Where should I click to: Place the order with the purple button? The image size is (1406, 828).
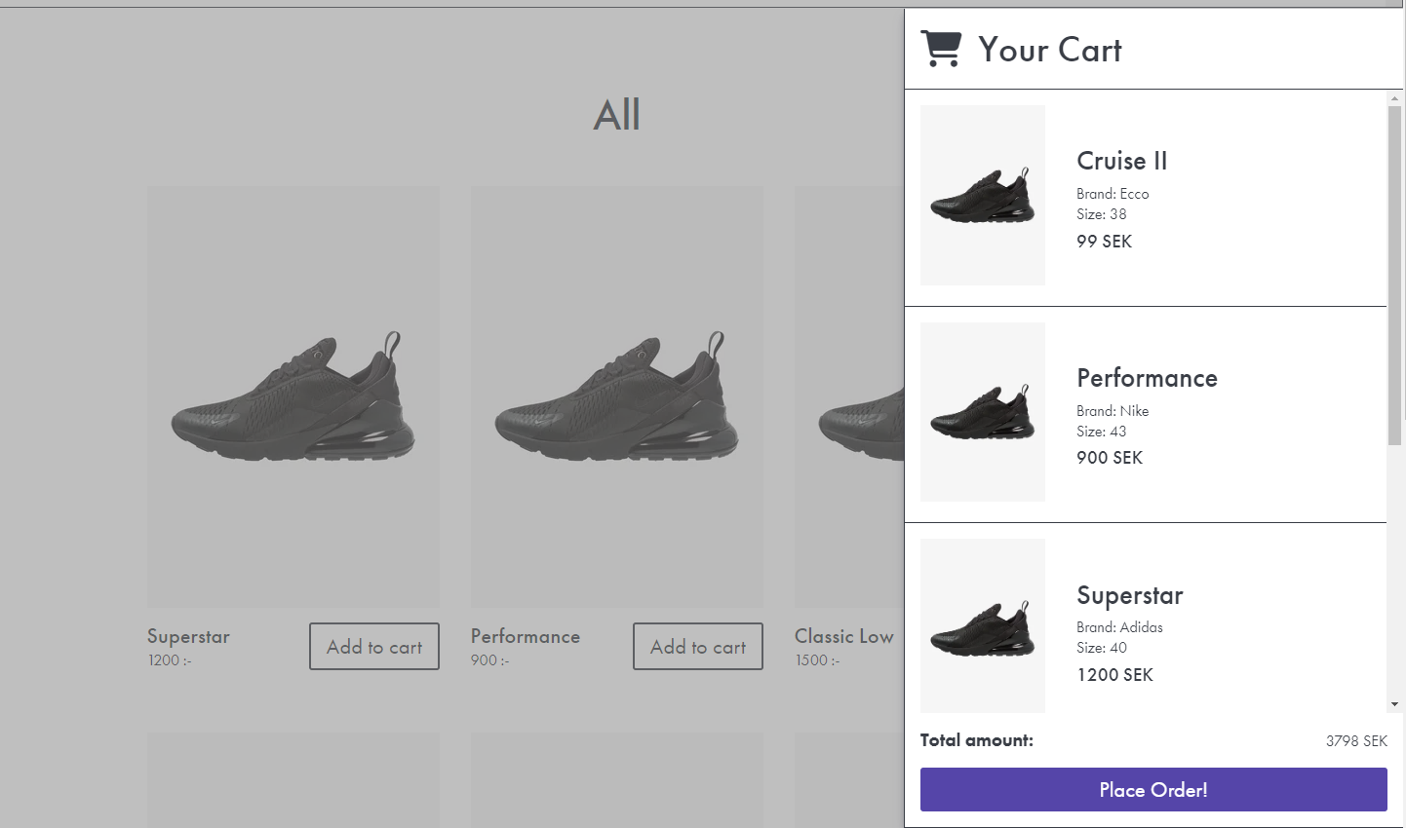click(x=1153, y=789)
